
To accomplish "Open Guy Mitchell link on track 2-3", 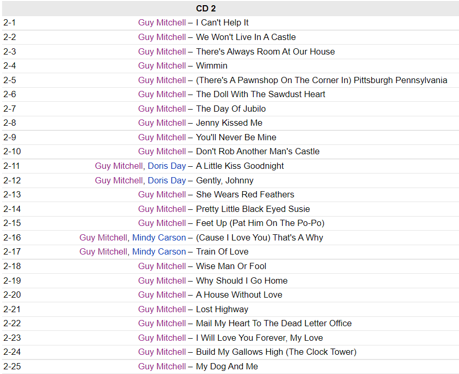I will click(162, 51).
